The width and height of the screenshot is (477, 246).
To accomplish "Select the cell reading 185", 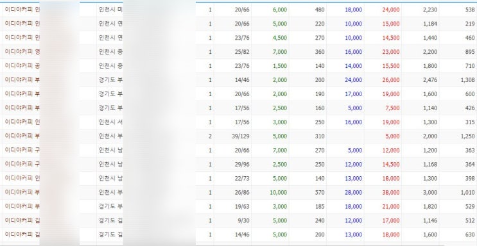I will point(320,206).
